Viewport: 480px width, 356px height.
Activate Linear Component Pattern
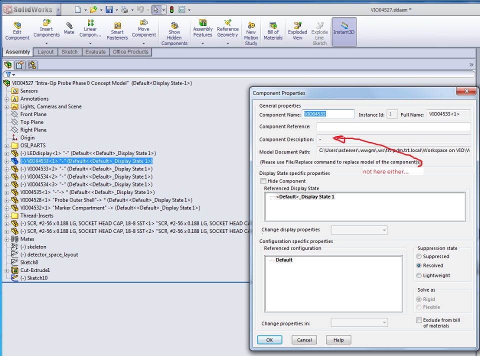coord(90,28)
